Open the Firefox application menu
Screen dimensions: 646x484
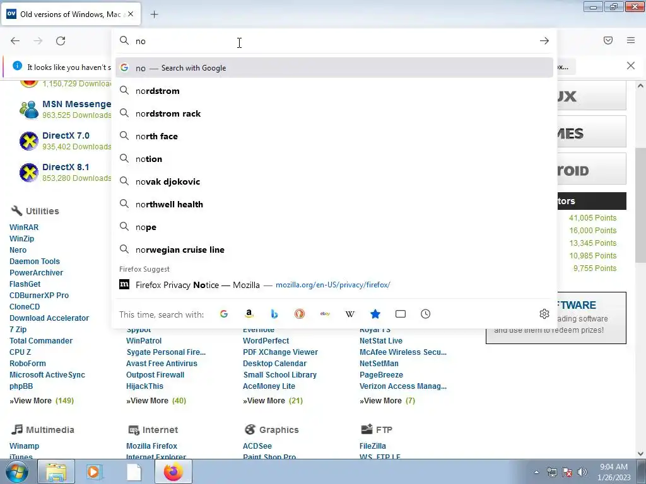(x=631, y=40)
